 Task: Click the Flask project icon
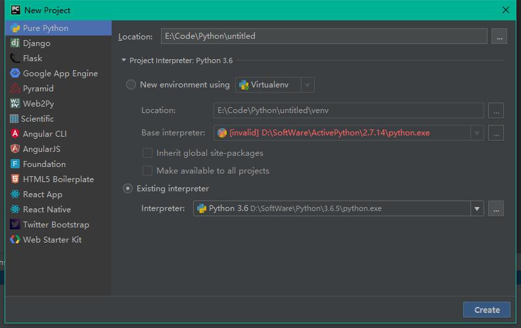[x=15, y=59]
